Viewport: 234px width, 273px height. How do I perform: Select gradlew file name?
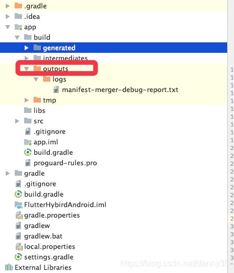pos(37,226)
